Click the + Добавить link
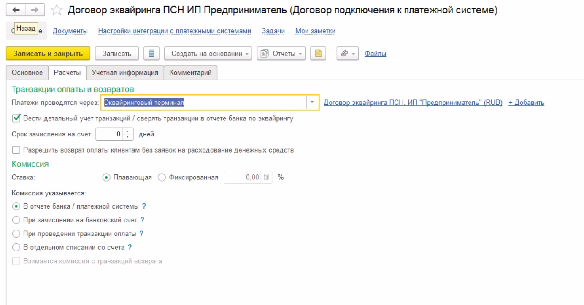This screenshot has width=584, height=305. tap(526, 102)
